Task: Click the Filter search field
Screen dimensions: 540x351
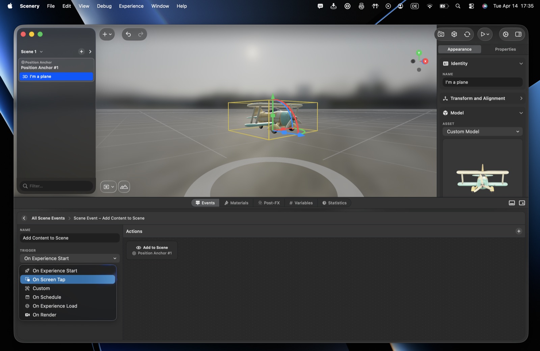Action: click(56, 186)
